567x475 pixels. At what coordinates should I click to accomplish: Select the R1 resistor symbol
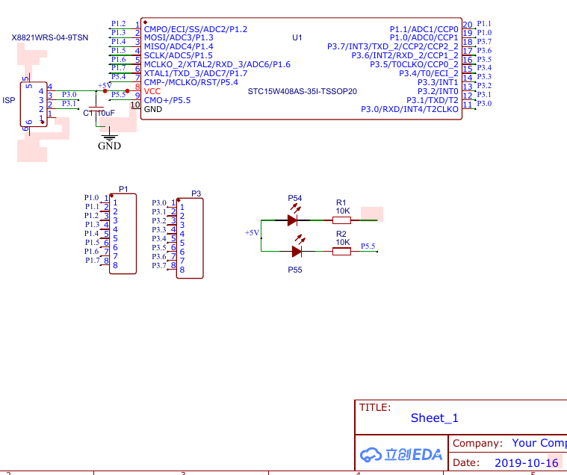pyautogui.click(x=341, y=220)
